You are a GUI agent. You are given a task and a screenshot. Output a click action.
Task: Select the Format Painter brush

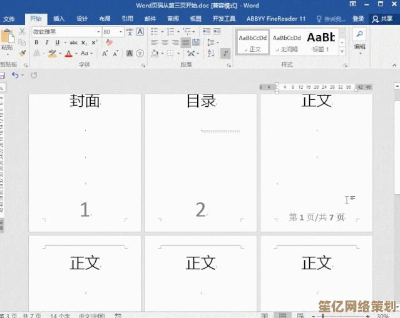(x=23, y=54)
